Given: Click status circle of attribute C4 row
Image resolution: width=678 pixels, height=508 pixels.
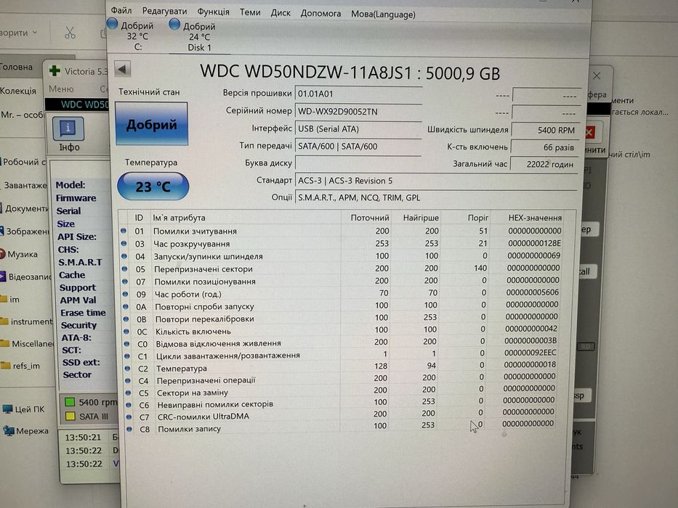Looking at the screenshot, I should pyautogui.click(x=129, y=380).
